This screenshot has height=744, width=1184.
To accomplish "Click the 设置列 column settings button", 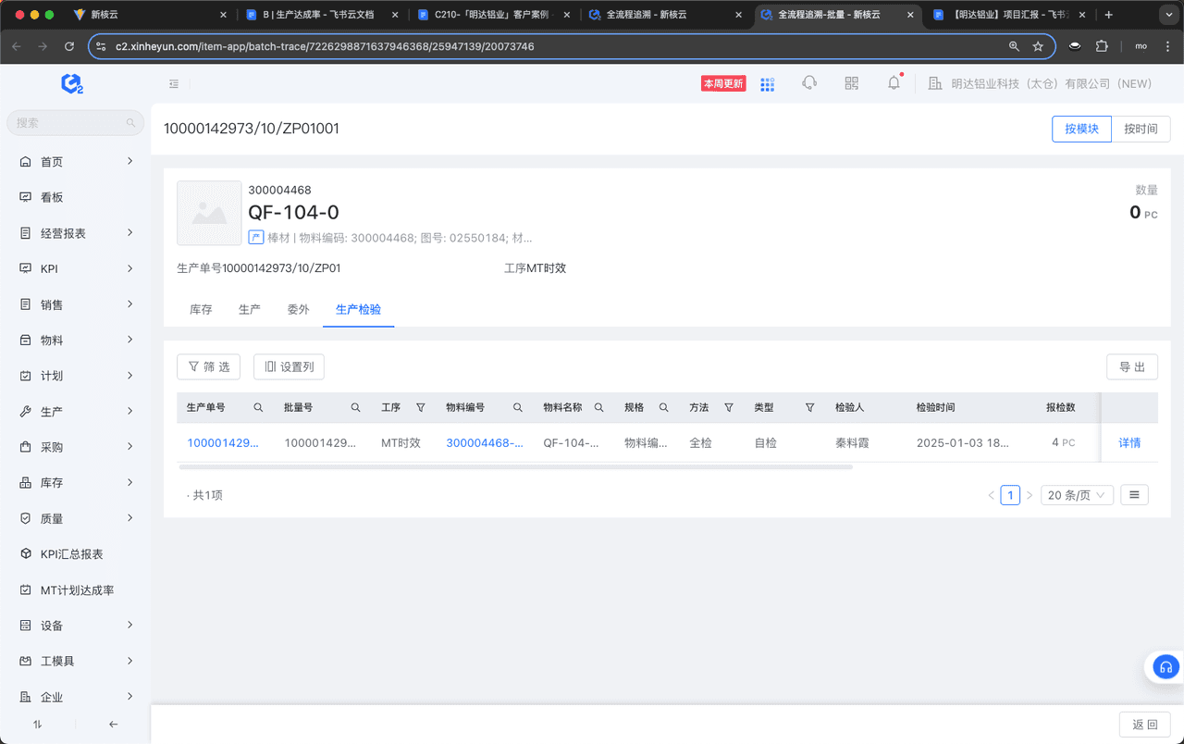I will [x=289, y=367].
